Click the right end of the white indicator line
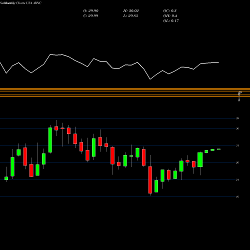This screenshot has height=250, width=250. point(218,62)
